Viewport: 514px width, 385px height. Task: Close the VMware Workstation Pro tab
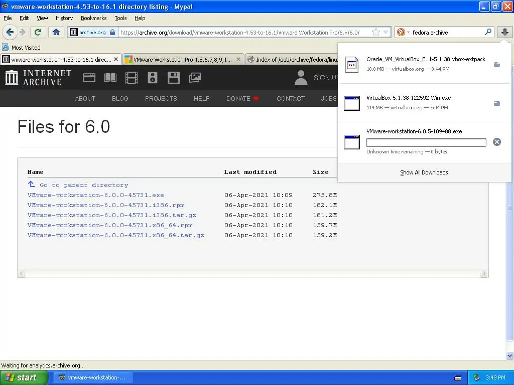tap(238, 59)
